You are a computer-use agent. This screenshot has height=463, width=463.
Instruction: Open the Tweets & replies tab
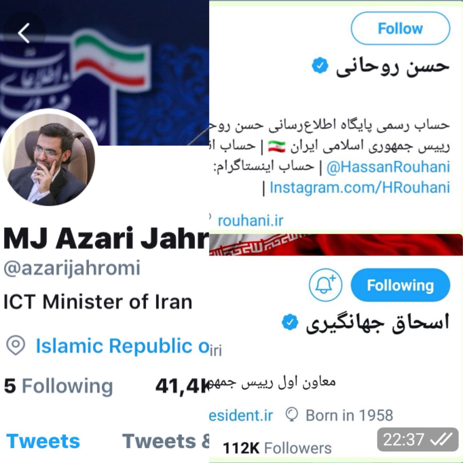(x=166, y=441)
